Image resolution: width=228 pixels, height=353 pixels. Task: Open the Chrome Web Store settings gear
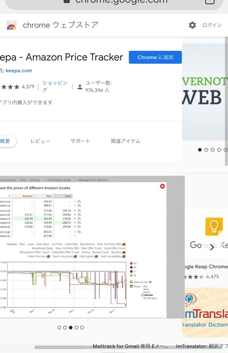click(x=192, y=25)
